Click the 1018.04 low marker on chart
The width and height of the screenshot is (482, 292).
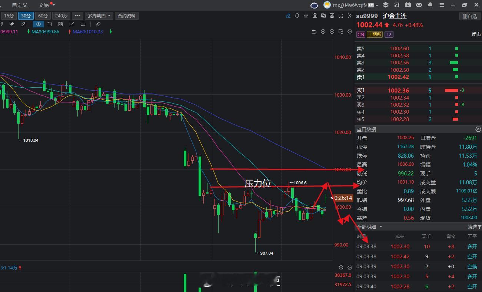[x=29, y=140]
